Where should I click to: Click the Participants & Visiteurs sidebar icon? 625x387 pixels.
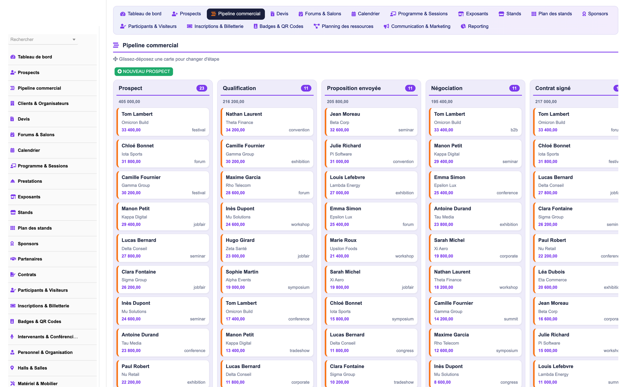[x=13, y=290]
